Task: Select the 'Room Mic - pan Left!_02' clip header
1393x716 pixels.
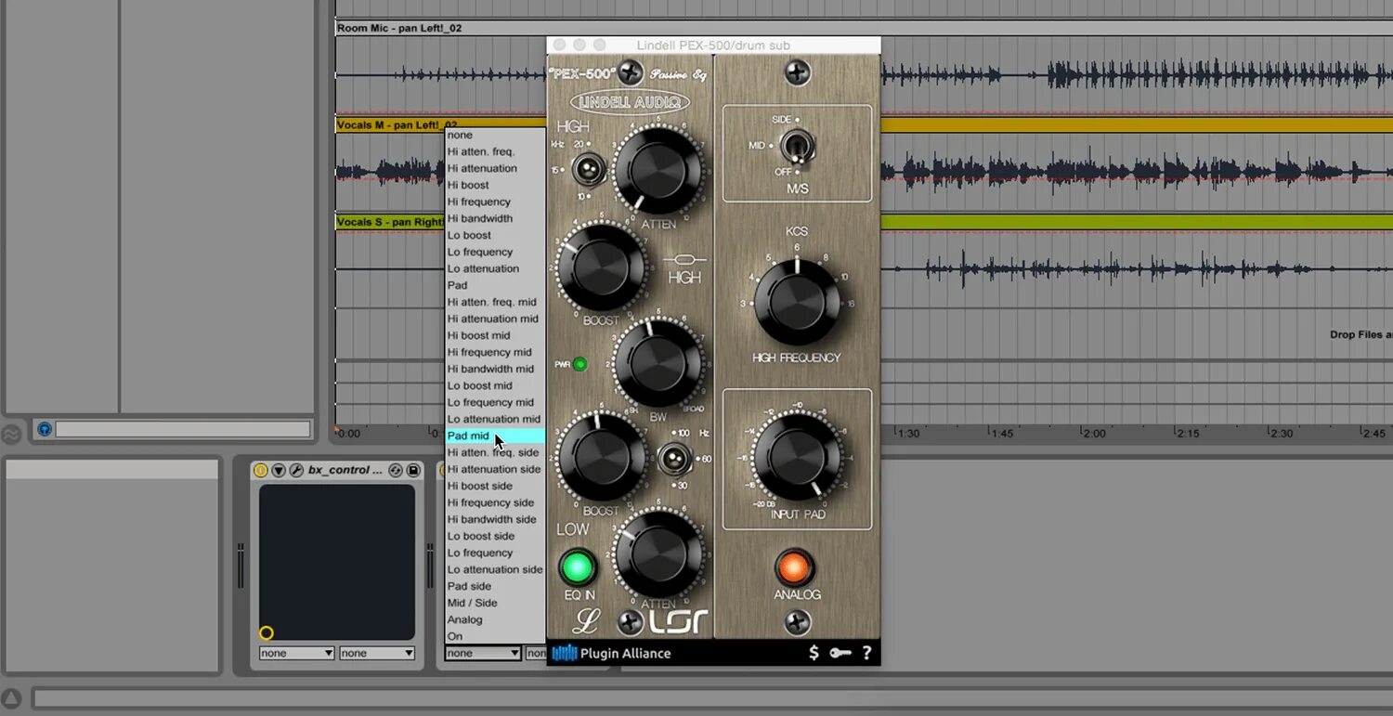Action: (x=864, y=28)
